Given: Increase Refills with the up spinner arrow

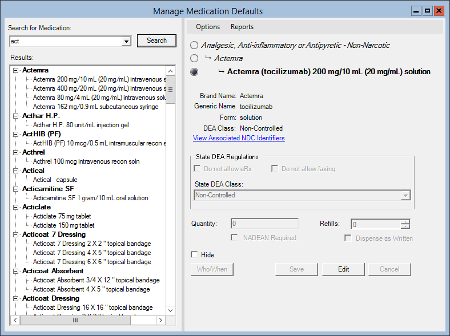Looking at the screenshot, I should point(405,221).
